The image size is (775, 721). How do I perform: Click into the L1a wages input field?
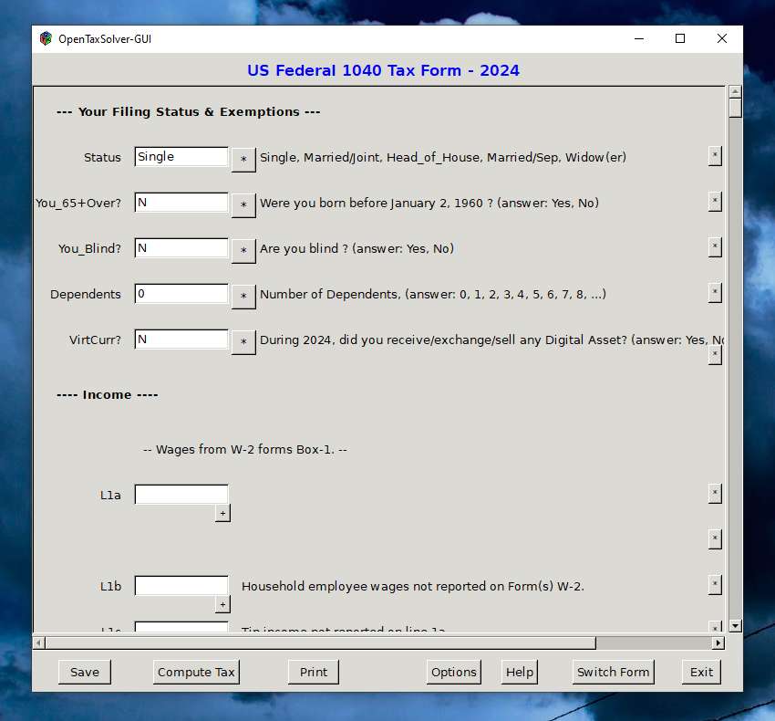point(181,495)
